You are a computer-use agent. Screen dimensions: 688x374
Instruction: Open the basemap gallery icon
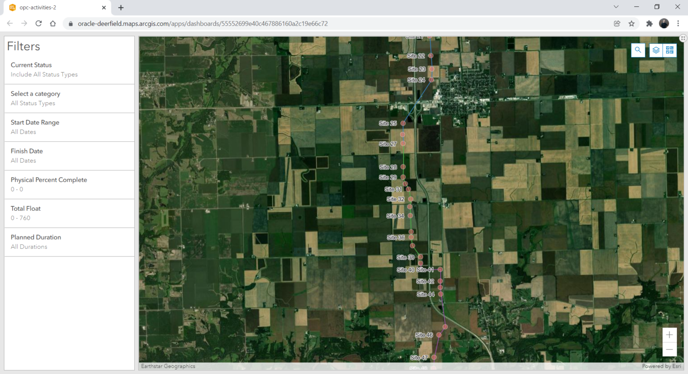coord(670,50)
